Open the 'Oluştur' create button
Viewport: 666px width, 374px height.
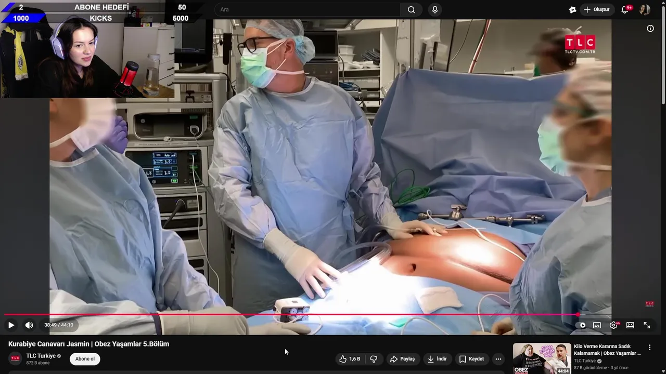596,9
